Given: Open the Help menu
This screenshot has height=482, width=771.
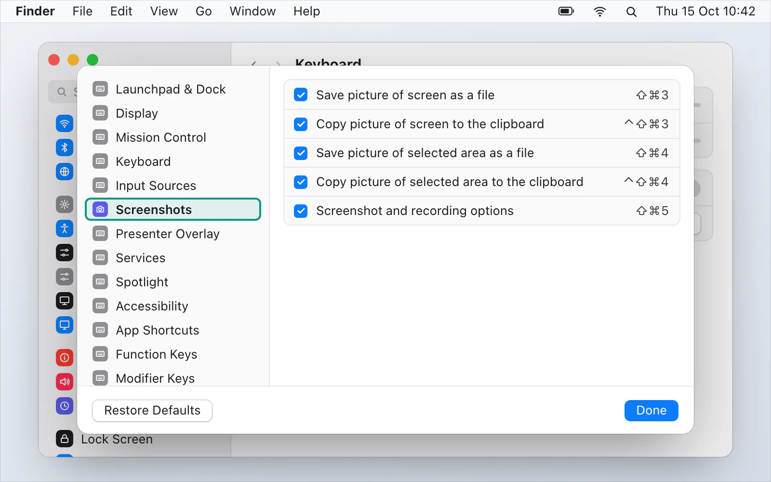Looking at the screenshot, I should pos(306,11).
